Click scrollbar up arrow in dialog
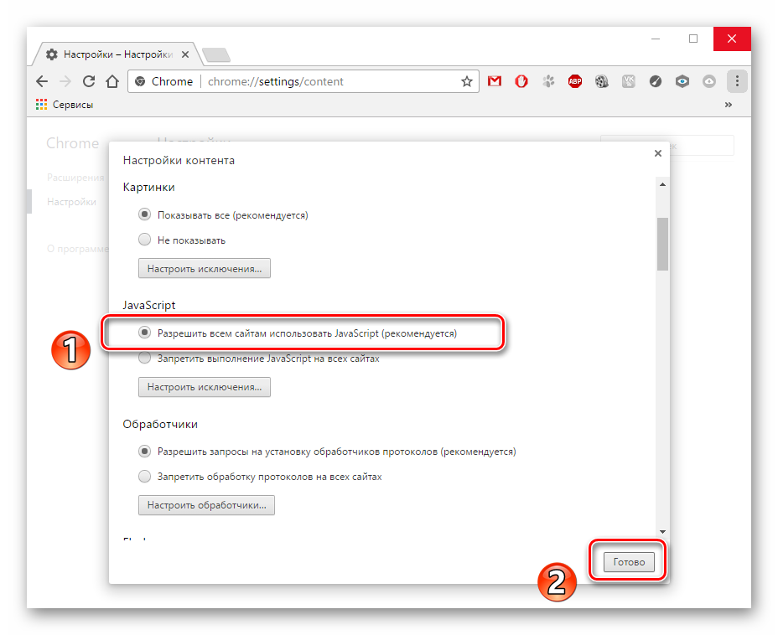The width and height of the screenshot is (778, 635). click(x=662, y=184)
